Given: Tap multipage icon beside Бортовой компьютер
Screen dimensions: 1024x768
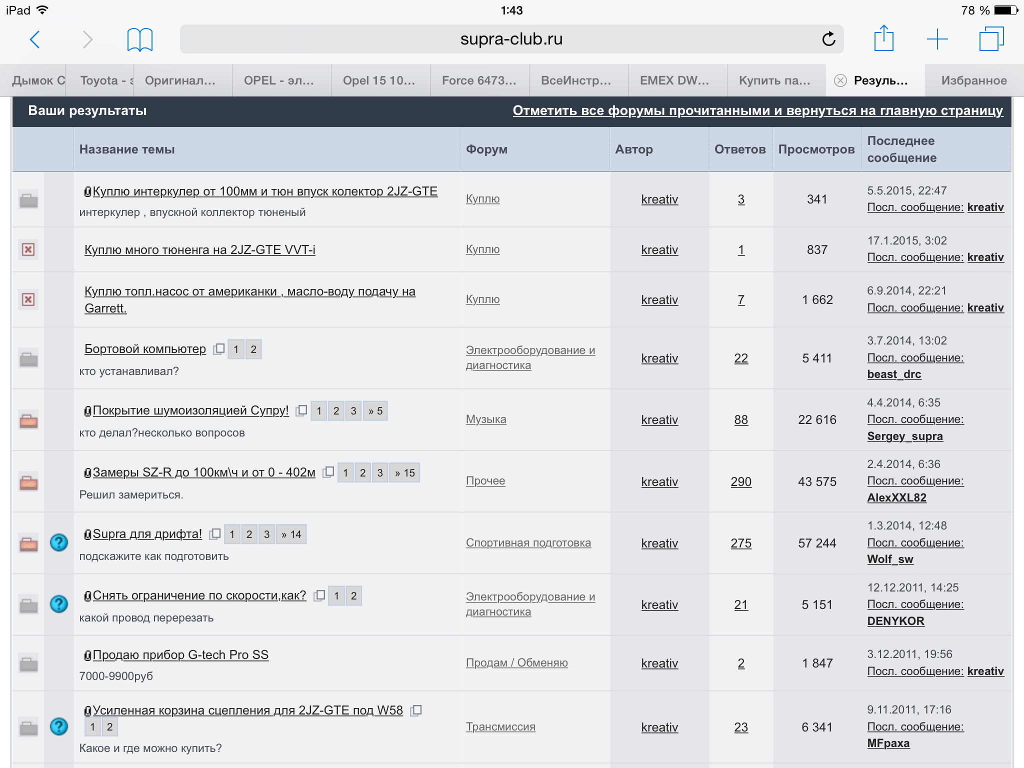Looking at the screenshot, I should pos(219,349).
